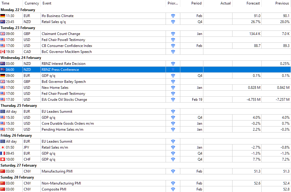Click the German flag beside Ifo Business Climate
291x192 pixels.
click(3, 16)
